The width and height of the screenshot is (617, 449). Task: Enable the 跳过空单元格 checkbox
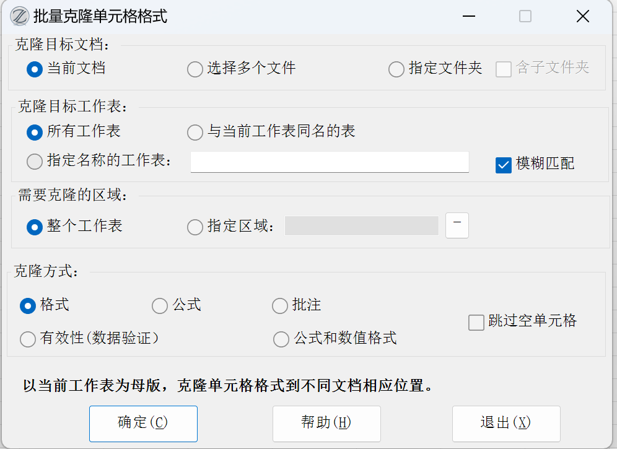coord(476,322)
